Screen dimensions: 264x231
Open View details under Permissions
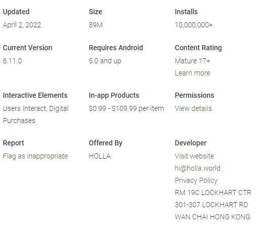point(193,108)
